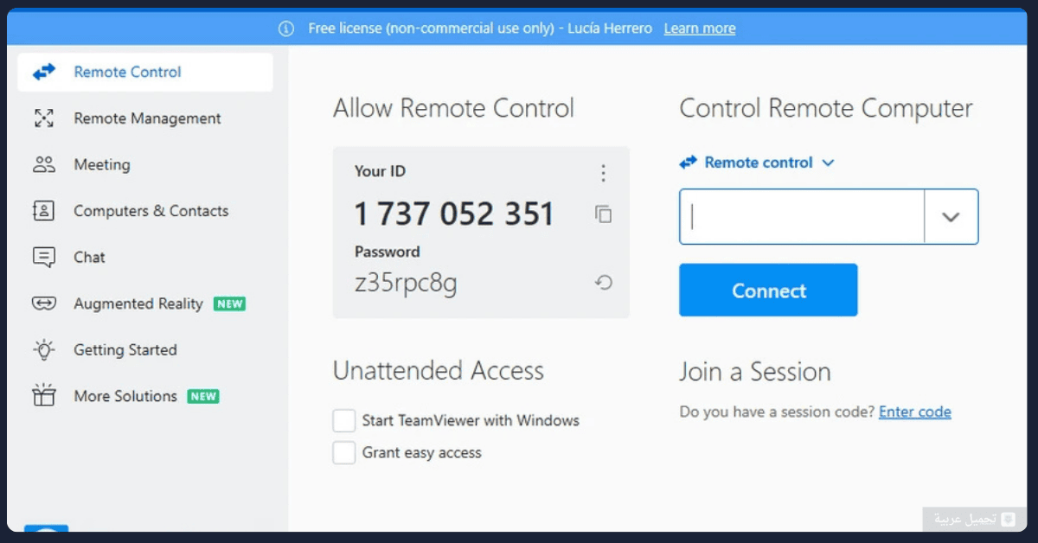Click the Remote Control arrows icon in sidebar
Screen dimensions: 1038x543
click(44, 73)
